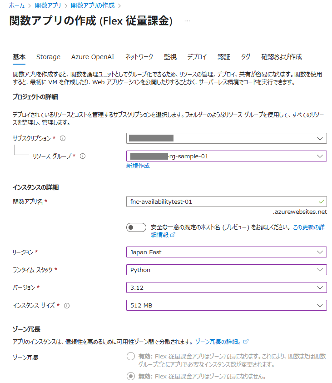Click the .azurewebsites.net suffix text

point(300,212)
